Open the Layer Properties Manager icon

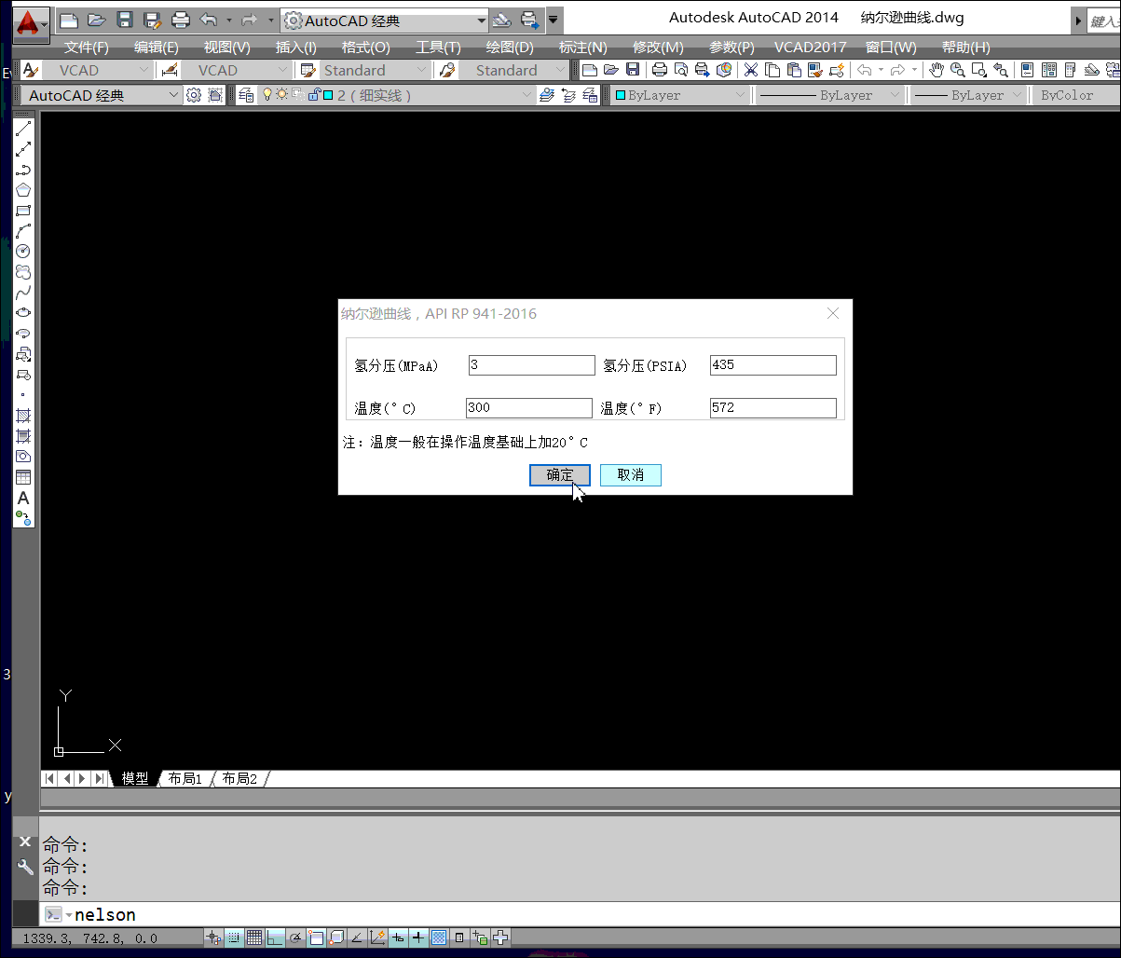tap(246, 95)
